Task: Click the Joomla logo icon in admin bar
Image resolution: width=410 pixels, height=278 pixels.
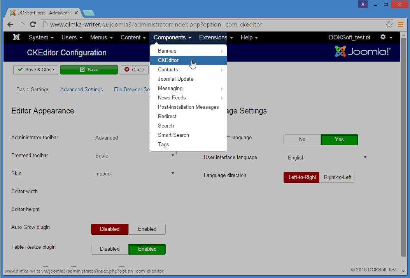Action: pos(16,37)
